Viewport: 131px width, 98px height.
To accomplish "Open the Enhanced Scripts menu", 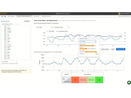I will pos(46,16).
